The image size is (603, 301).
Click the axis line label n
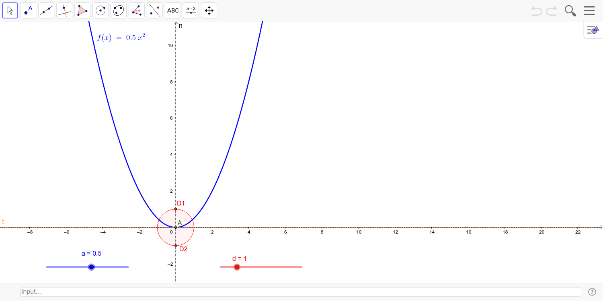click(x=181, y=26)
